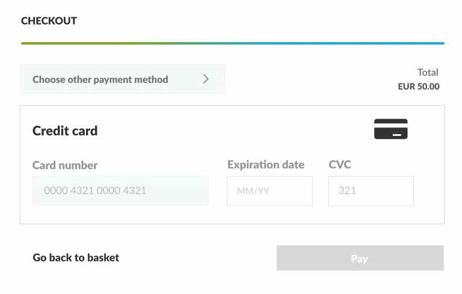Click the Credit card heading text
Screen dimensions: 462x294
65,131
